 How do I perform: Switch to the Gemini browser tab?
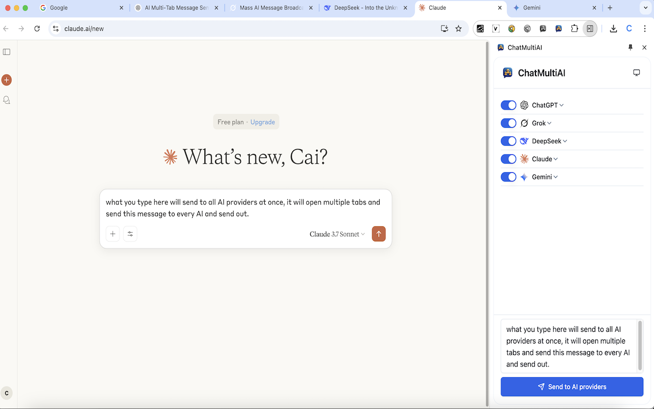pos(556,8)
